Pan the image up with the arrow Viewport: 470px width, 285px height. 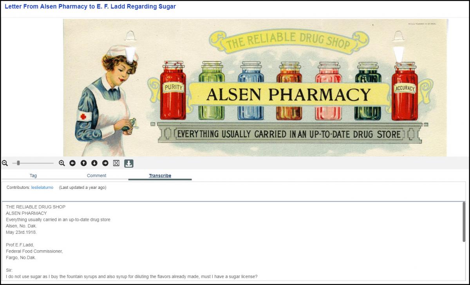pyautogui.click(x=83, y=163)
